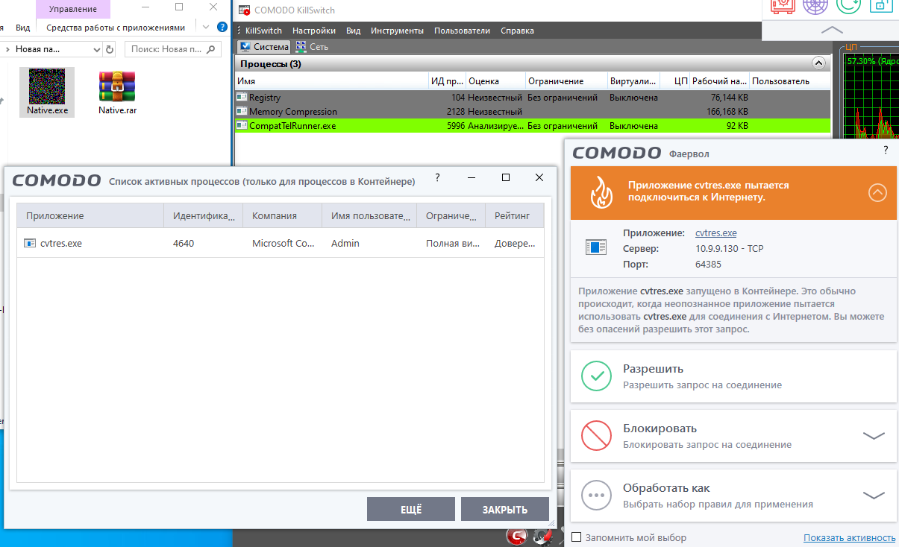The width and height of the screenshot is (899, 547).
Task: Click the firewall alert help question mark
Action: point(886,150)
